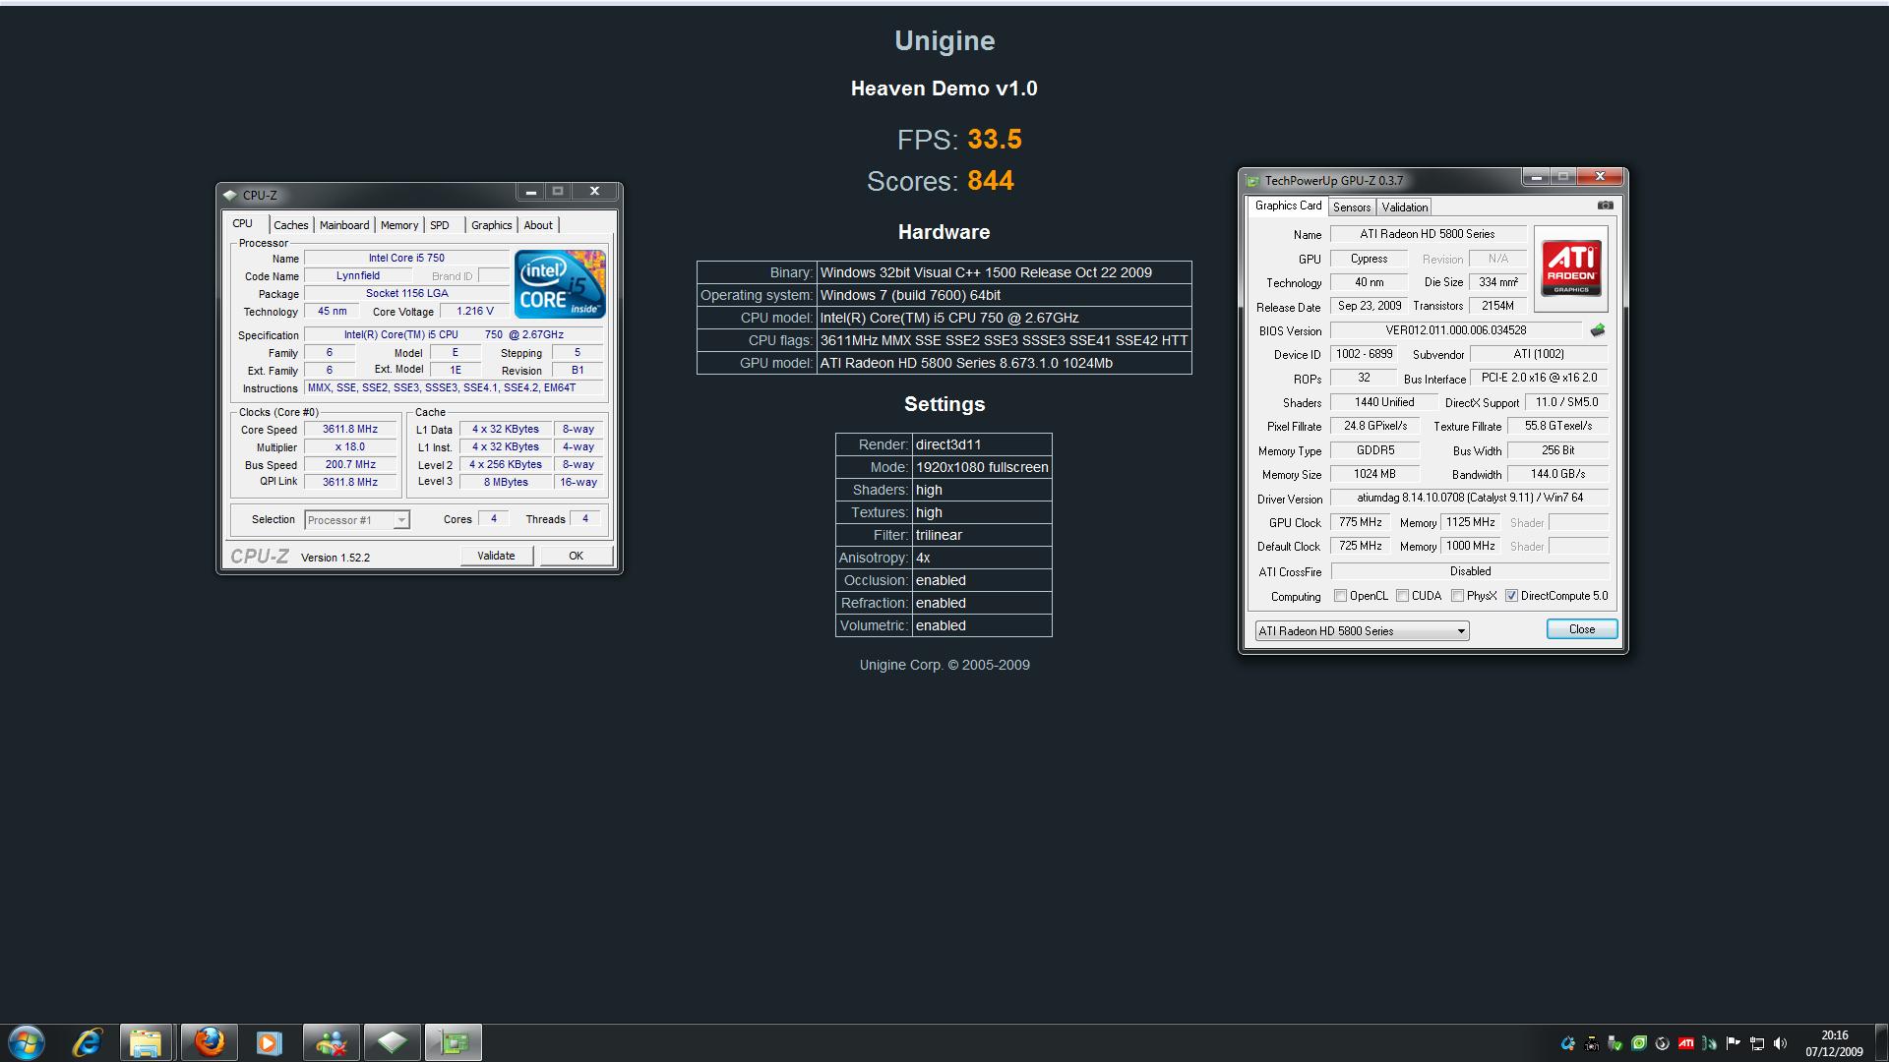Image resolution: width=1889 pixels, height=1062 pixels.
Task: Click the FPS value 33.5
Action: click(995, 140)
